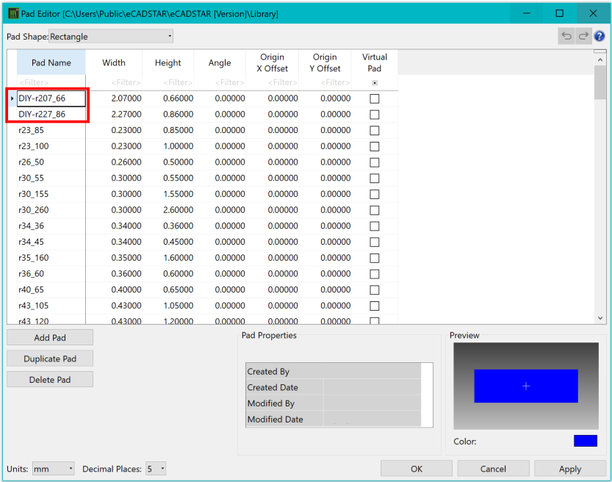
Task: Sort by Angle column header
Action: pyautogui.click(x=220, y=62)
